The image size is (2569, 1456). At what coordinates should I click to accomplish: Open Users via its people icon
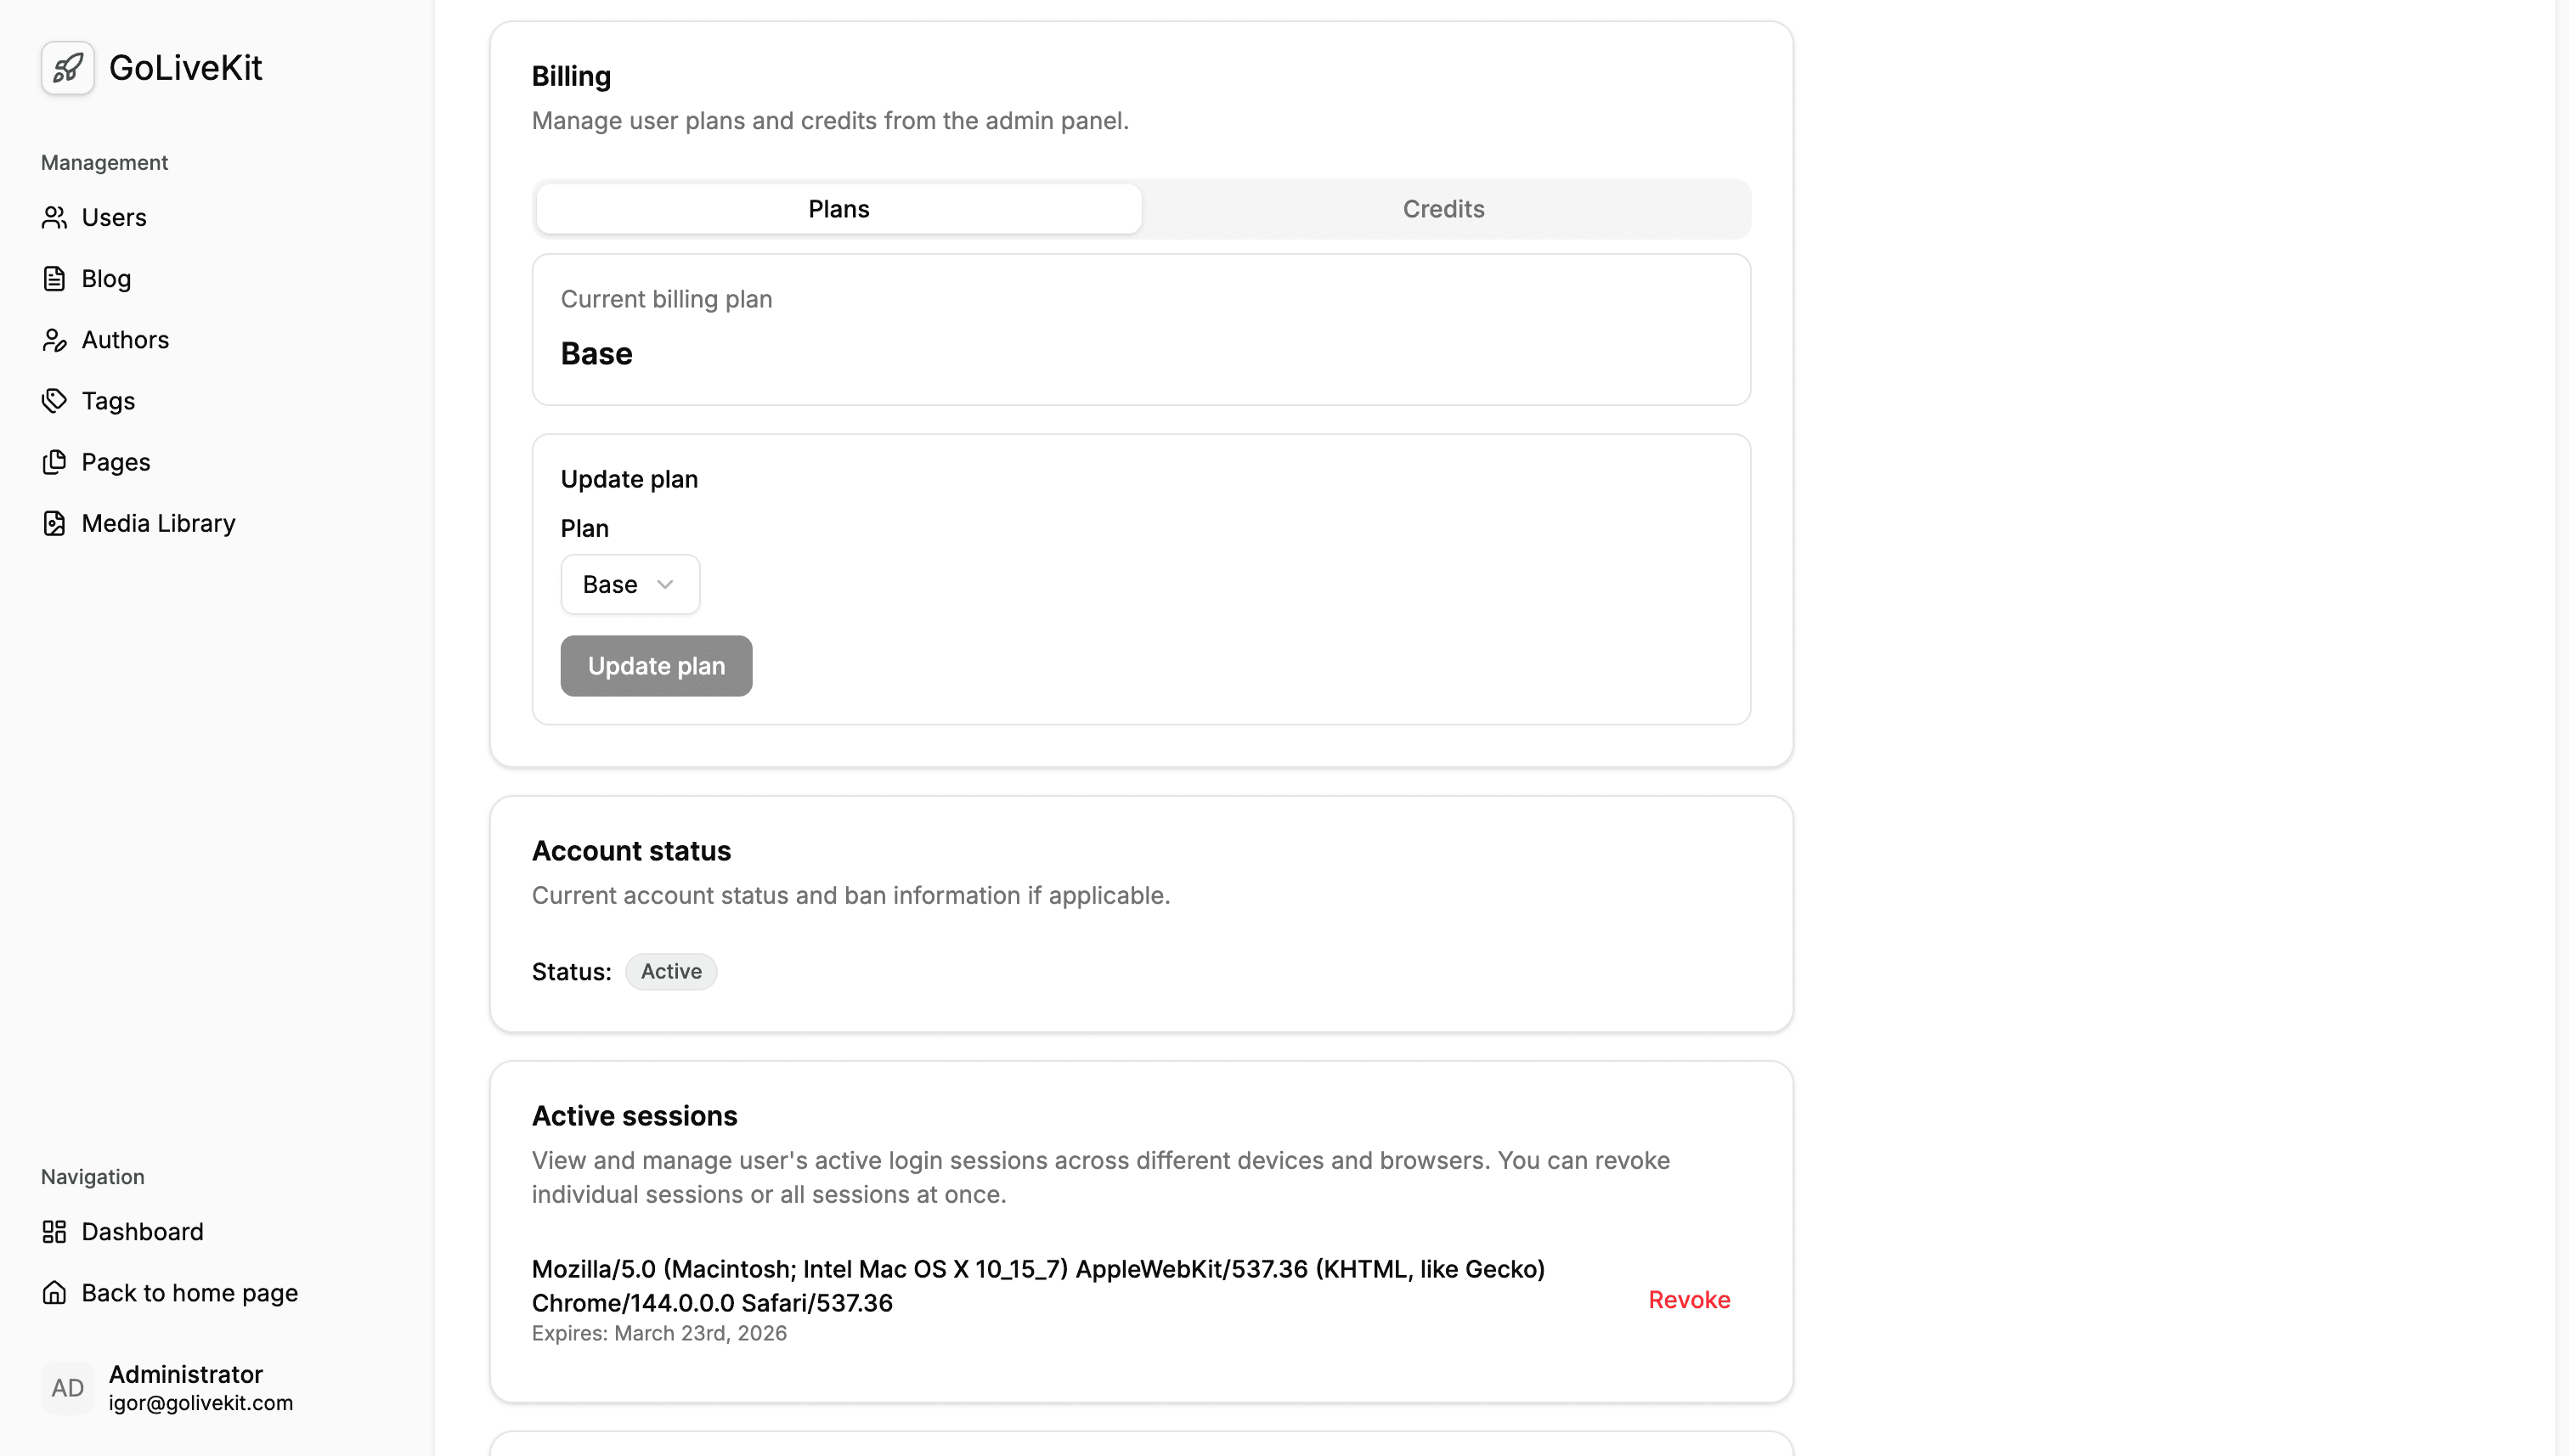54,217
